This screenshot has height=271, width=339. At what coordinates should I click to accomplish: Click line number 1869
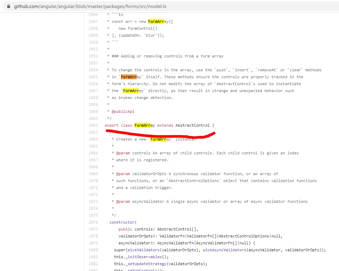tap(93, 174)
